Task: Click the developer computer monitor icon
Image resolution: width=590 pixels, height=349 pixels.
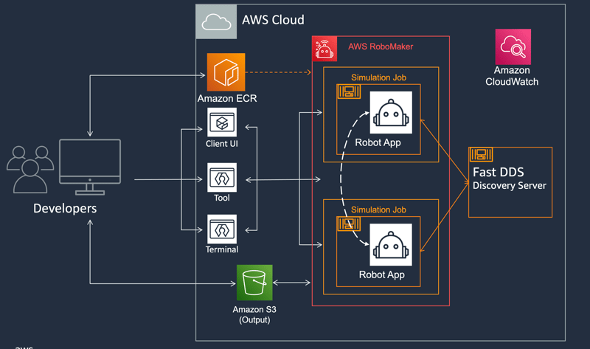Action: point(90,167)
